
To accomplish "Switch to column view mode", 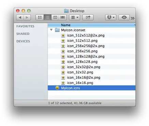I will click(x=55, y=17).
